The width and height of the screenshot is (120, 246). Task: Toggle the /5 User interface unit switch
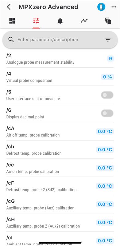[x=107, y=95]
